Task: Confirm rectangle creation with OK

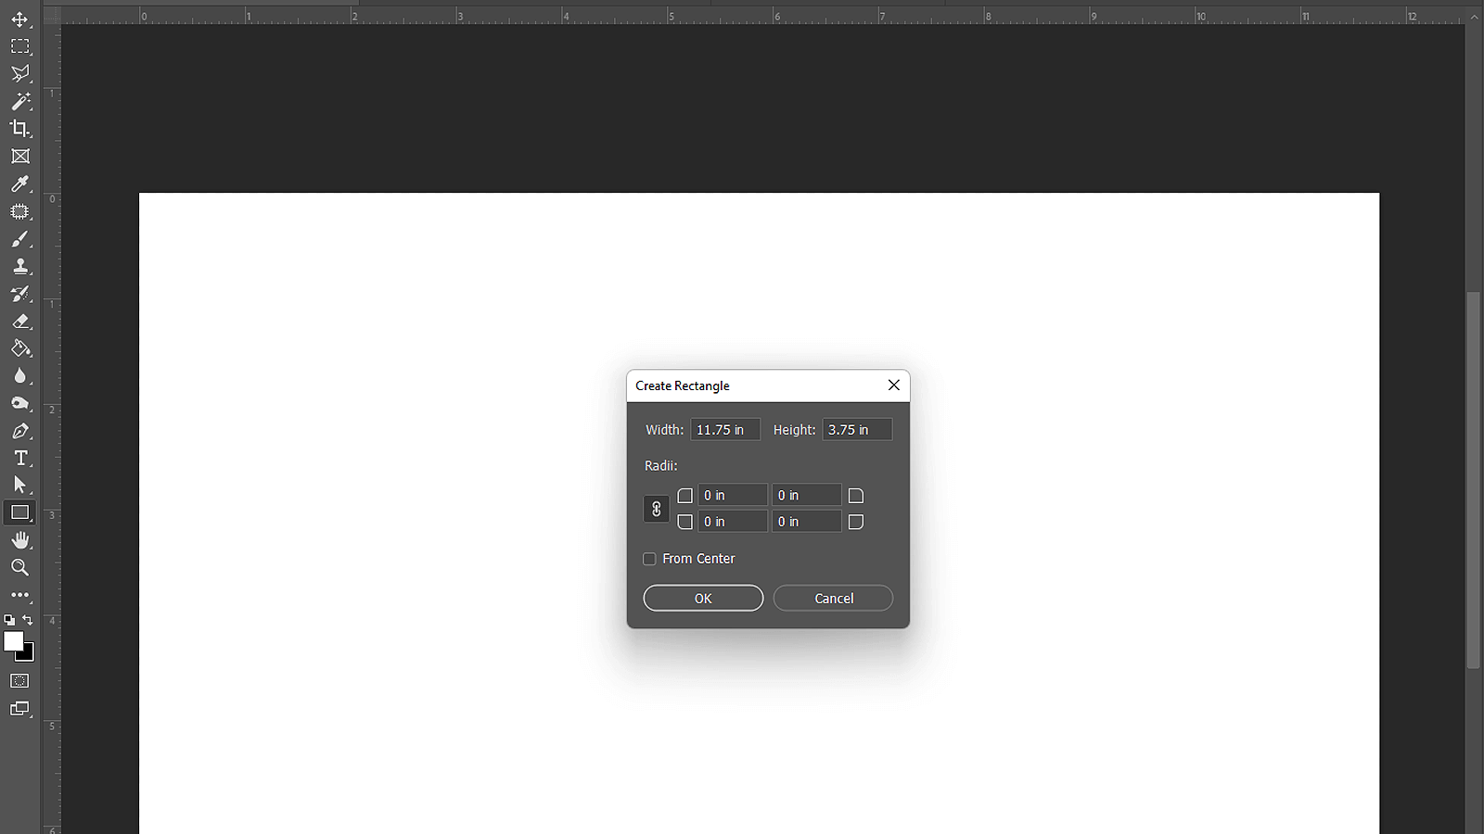Action: click(703, 598)
